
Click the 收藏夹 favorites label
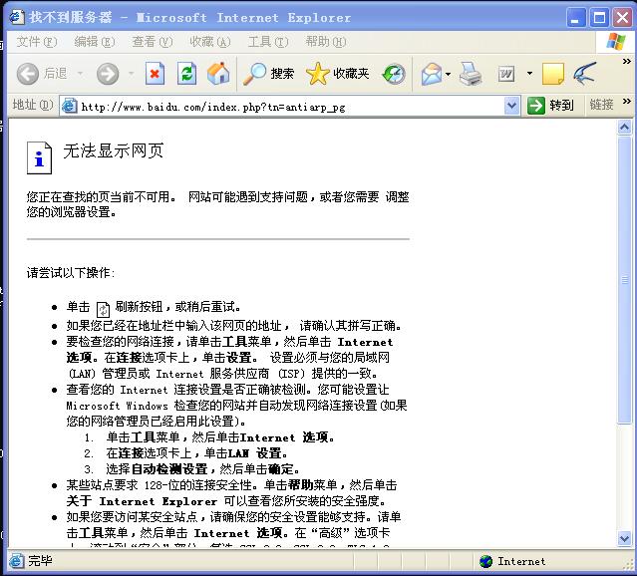point(351,74)
